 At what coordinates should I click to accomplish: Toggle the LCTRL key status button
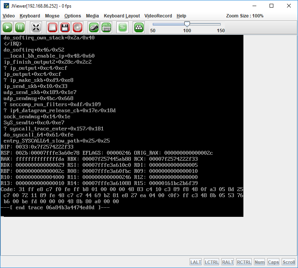click(x=212, y=262)
